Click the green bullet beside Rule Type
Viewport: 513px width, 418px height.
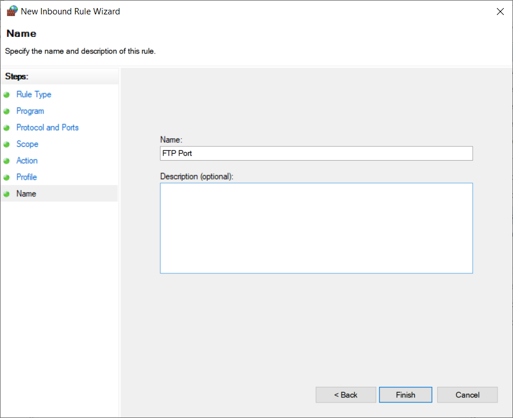coord(7,94)
